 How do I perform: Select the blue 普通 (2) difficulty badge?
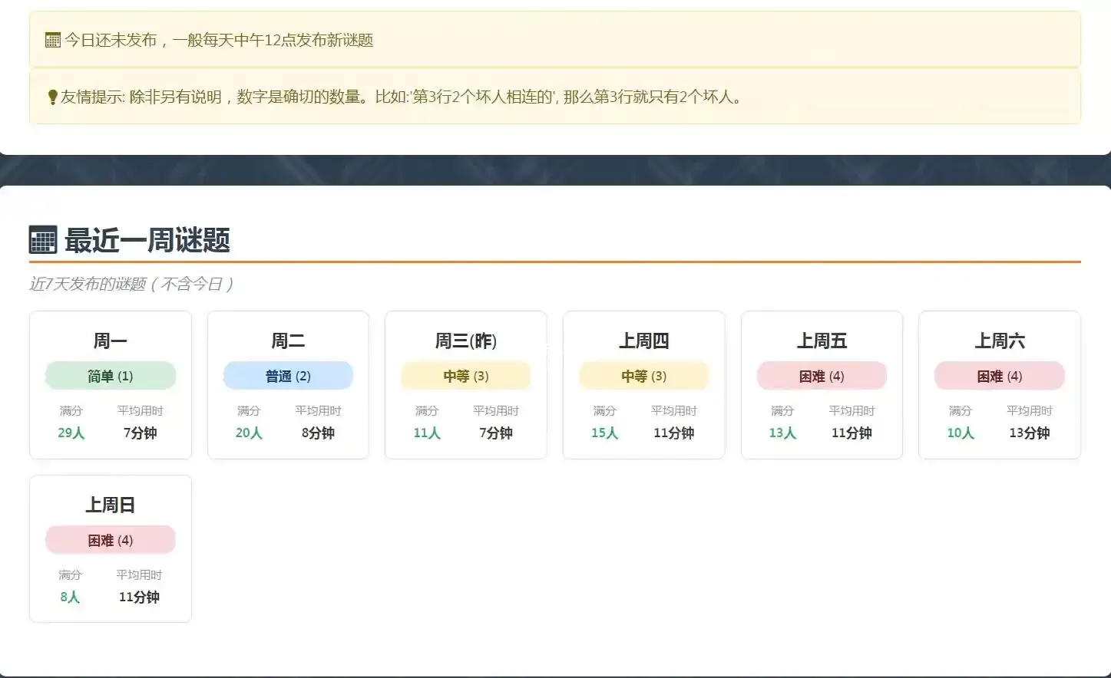(288, 376)
